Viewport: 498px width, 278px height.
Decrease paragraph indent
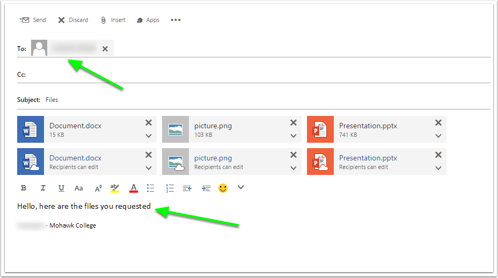pos(187,188)
